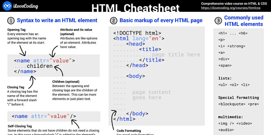Click the <pre> element entry

pos(253,104)
